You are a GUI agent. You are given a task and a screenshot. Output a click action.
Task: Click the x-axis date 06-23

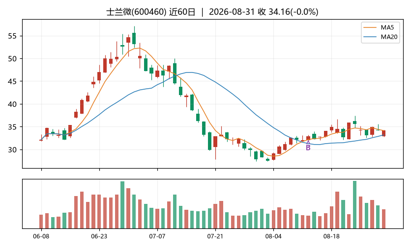pos(99,237)
